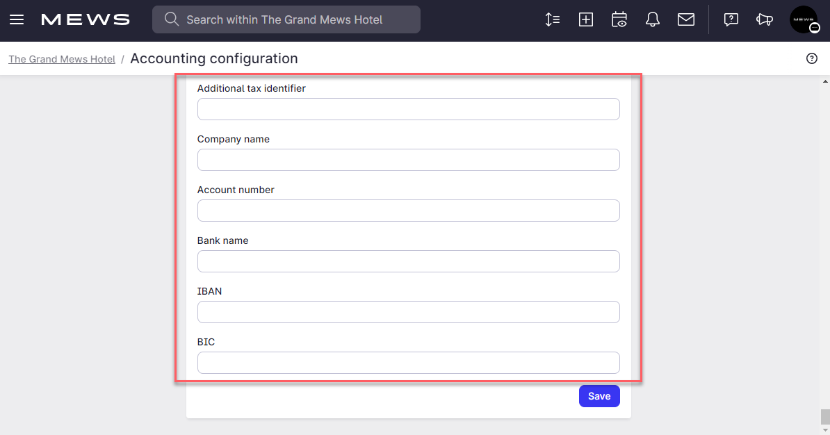
Task: Click the Mews logo
Action: point(85,19)
